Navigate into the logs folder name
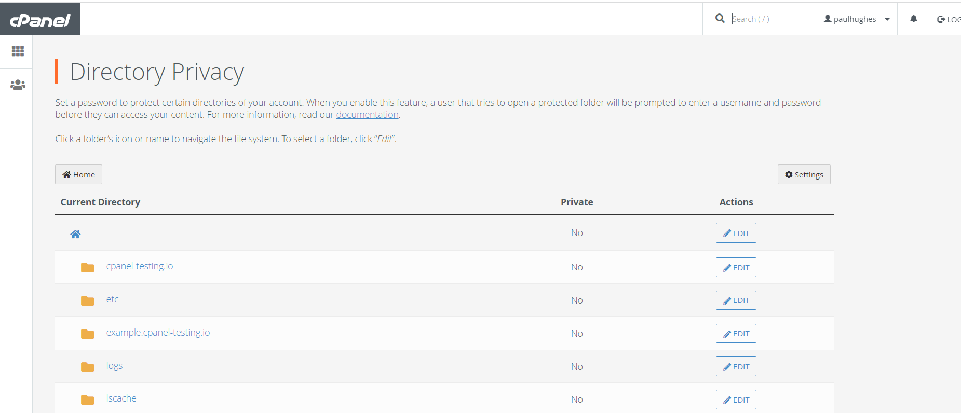Image resolution: width=961 pixels, height=413 pixels. [114, 366]
